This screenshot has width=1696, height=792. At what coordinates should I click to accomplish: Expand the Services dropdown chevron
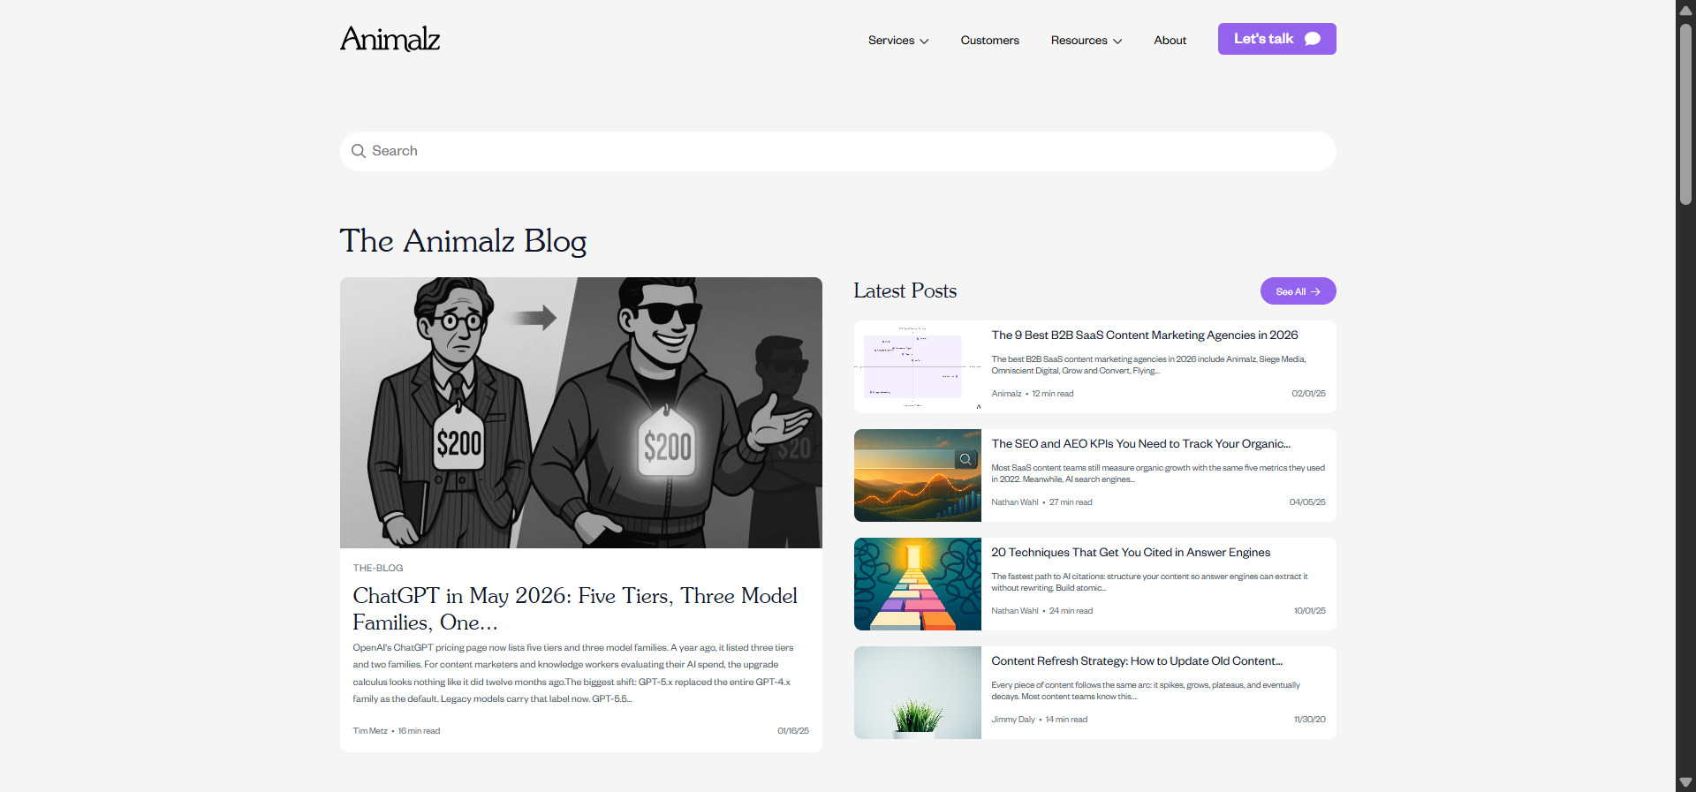point(924,41)
